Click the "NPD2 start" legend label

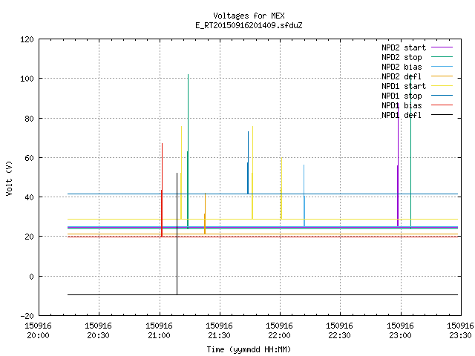[x=404, y=47]
